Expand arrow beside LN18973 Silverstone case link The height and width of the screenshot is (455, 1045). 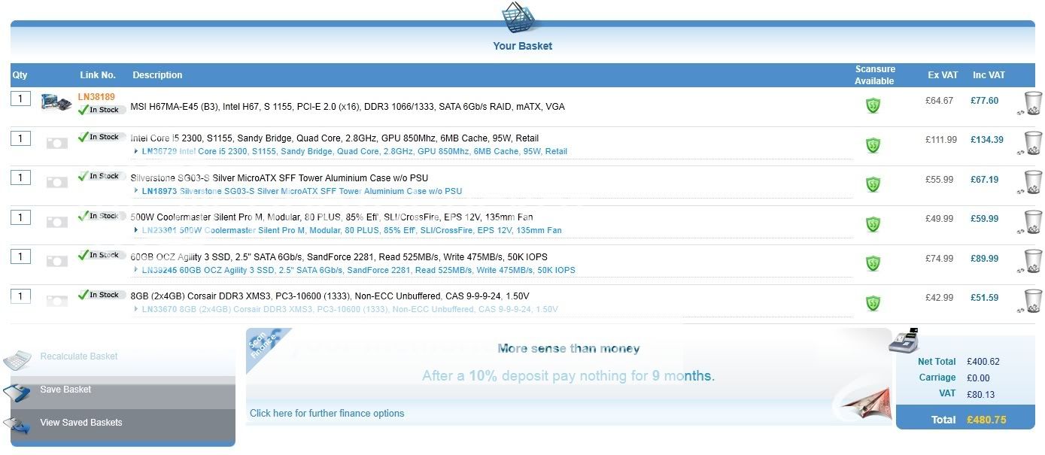135,191
